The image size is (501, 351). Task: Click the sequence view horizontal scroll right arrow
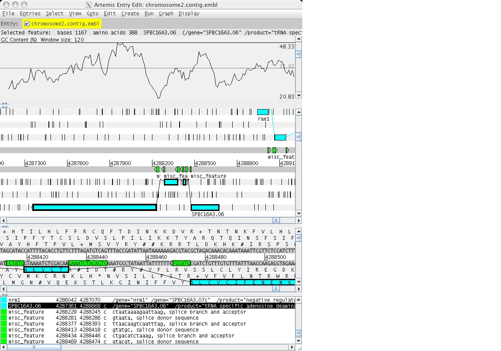tap(299, 289)
